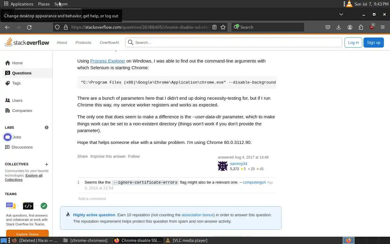Screen dimensions: 390x244
Task: Click the tracking protection shield icon
Action: (x=57, y=27)
